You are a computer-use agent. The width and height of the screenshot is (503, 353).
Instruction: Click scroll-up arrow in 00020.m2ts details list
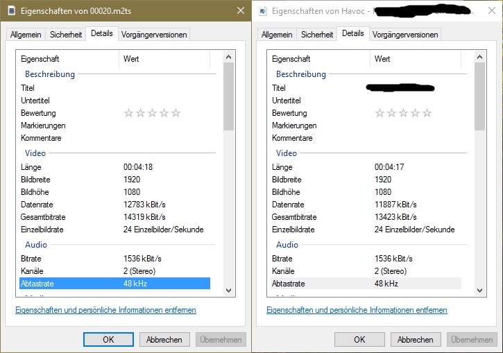pyautogui.click(x=228, y=57)
